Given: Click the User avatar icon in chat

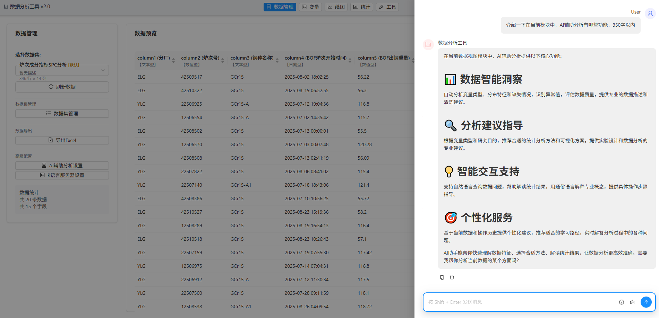Looking at the screenshot, I should [x=650, y=14].
